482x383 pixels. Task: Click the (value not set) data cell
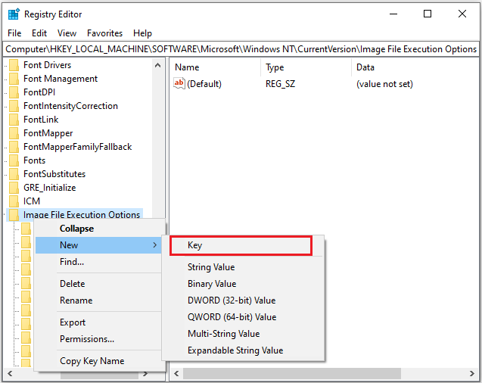[x=384, y=84]
